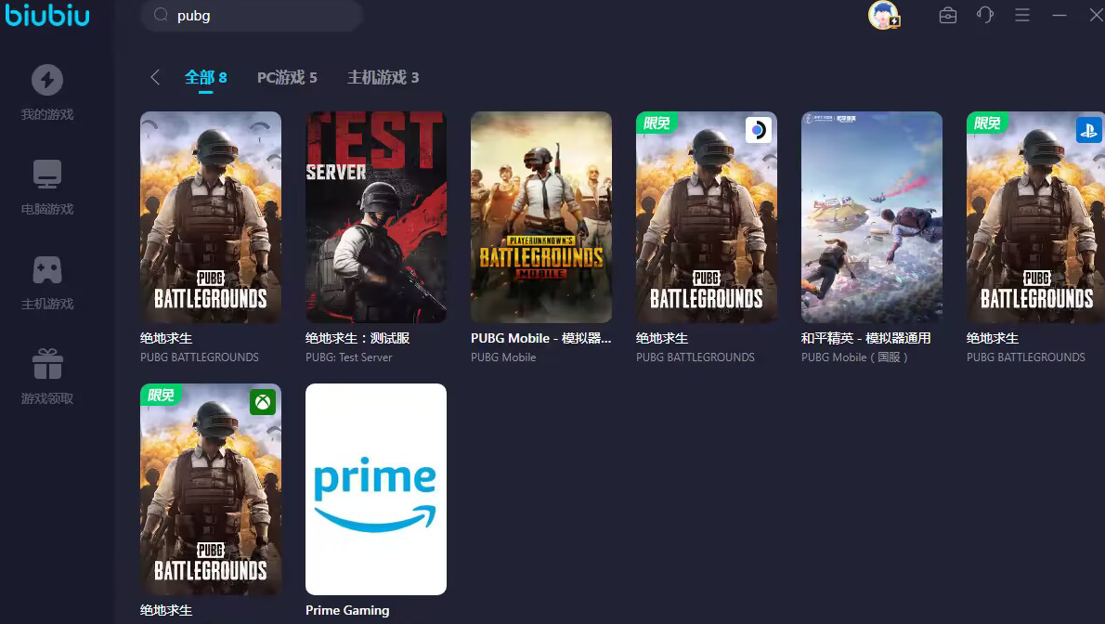This screenshot has height=624, width=1105.
Task: Open the PC games monitor icon
Action: pos(47,175)
